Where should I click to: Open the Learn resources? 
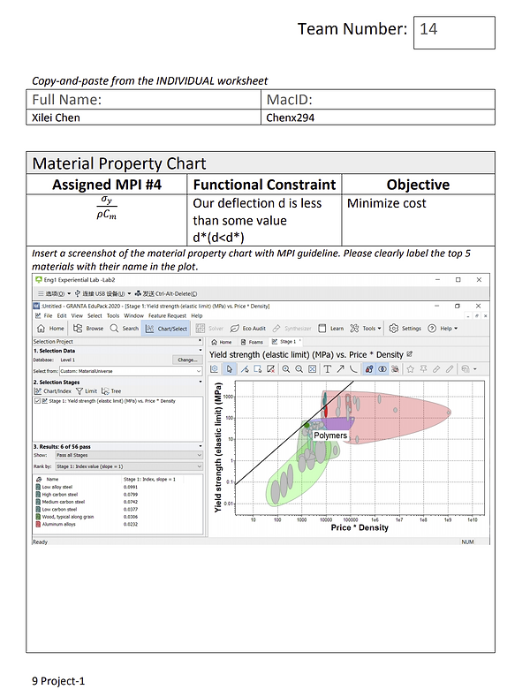pos(330,329)
